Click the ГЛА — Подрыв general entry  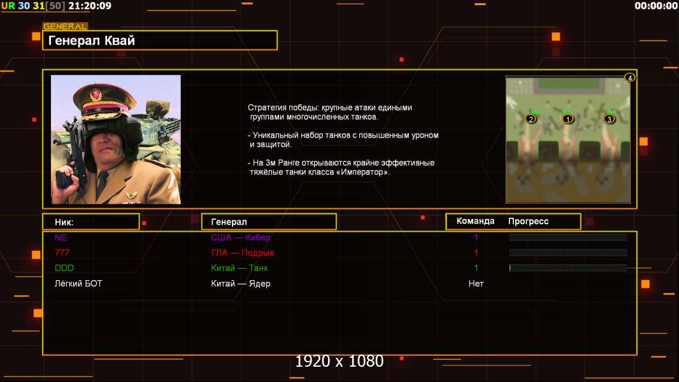pos(242,253)
